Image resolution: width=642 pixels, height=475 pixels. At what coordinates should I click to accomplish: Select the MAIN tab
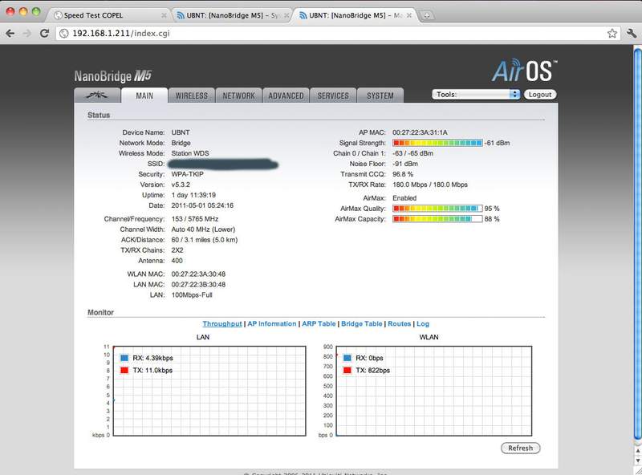point(144,95)
